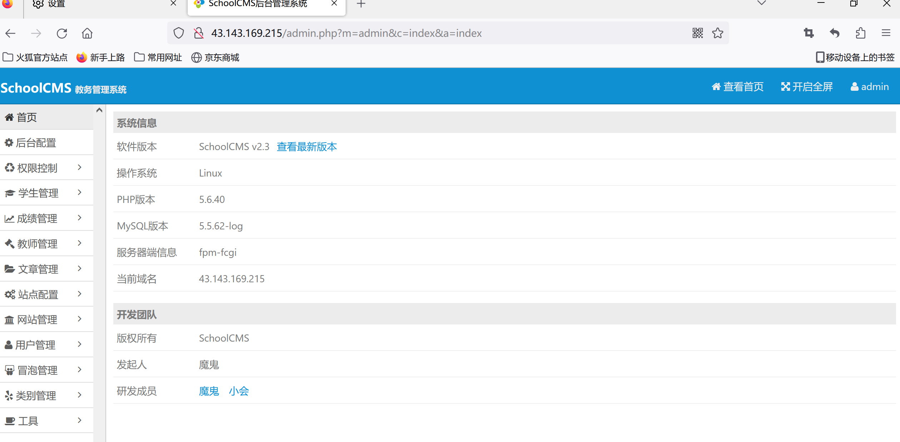Viewport: 900px width, 442px height.
Task: Open 开启全屏 fullscreen mode
Action: (807, 86)
